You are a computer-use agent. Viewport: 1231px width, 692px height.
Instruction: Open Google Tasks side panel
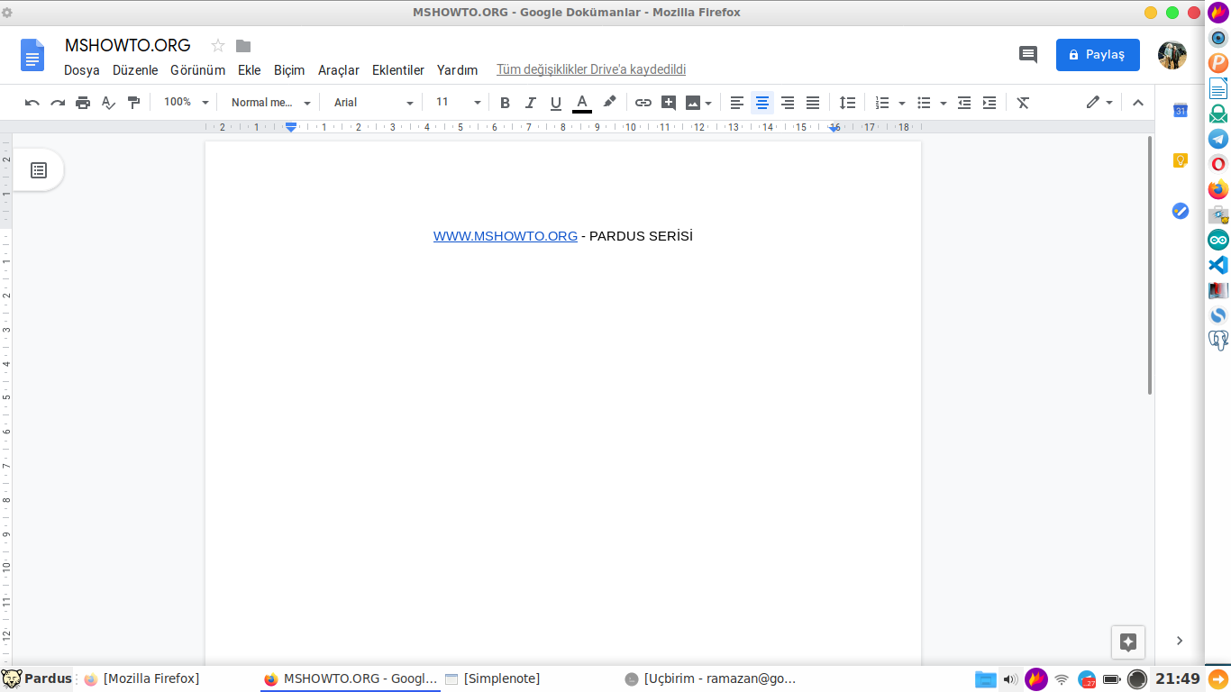click(x=1180, y=211)
